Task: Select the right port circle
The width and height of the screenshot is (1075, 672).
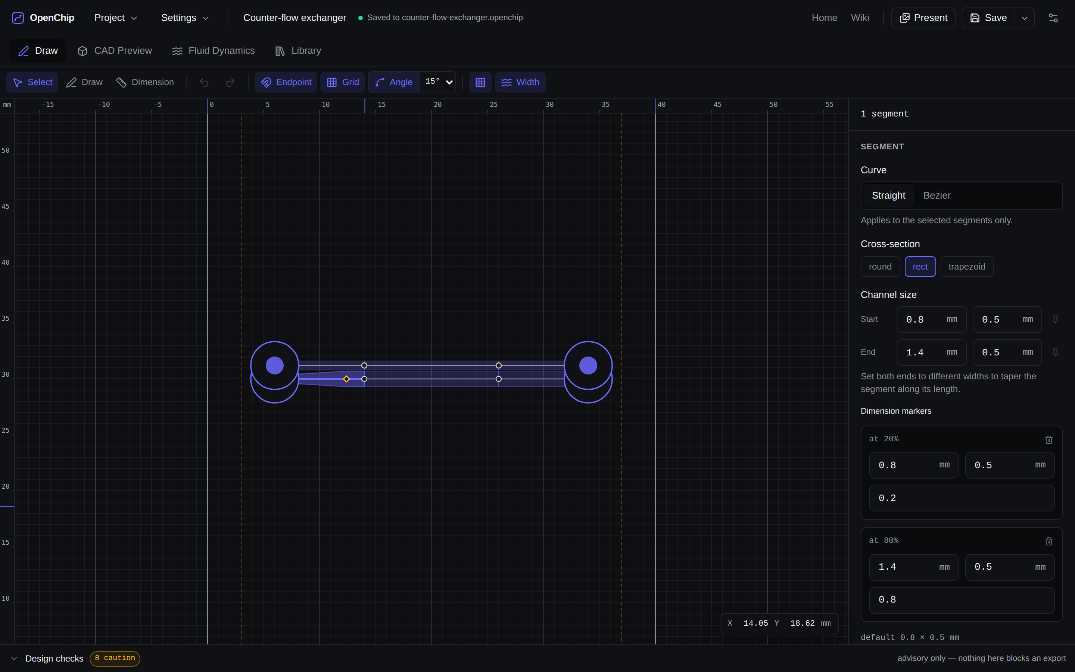Action: tap(588, 365)
